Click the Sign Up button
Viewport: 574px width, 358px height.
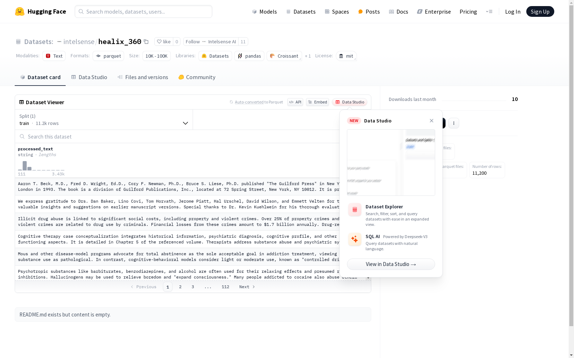540,11
